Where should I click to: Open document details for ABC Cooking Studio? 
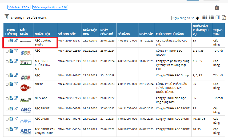point(11,40)
